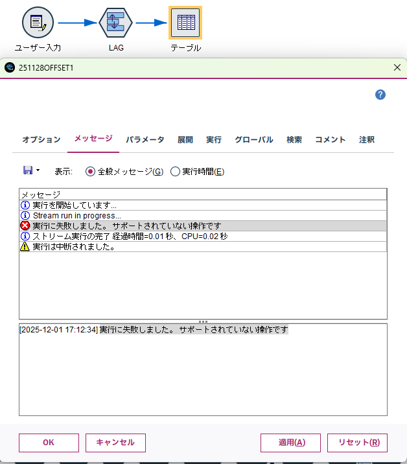
Task: Select the テーブル output node
Action: click(185, 23)
